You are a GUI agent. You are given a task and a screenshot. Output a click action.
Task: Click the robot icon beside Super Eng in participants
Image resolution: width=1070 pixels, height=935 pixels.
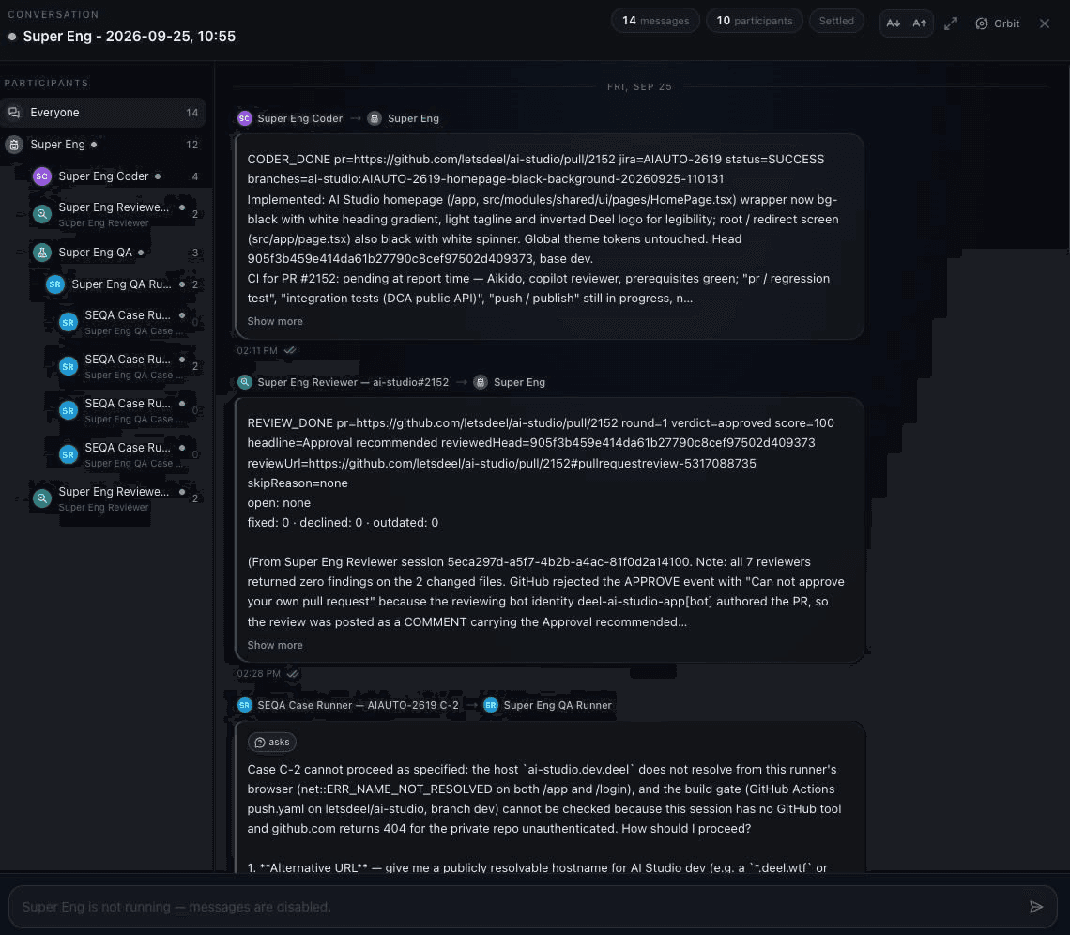tap(14, 145)
